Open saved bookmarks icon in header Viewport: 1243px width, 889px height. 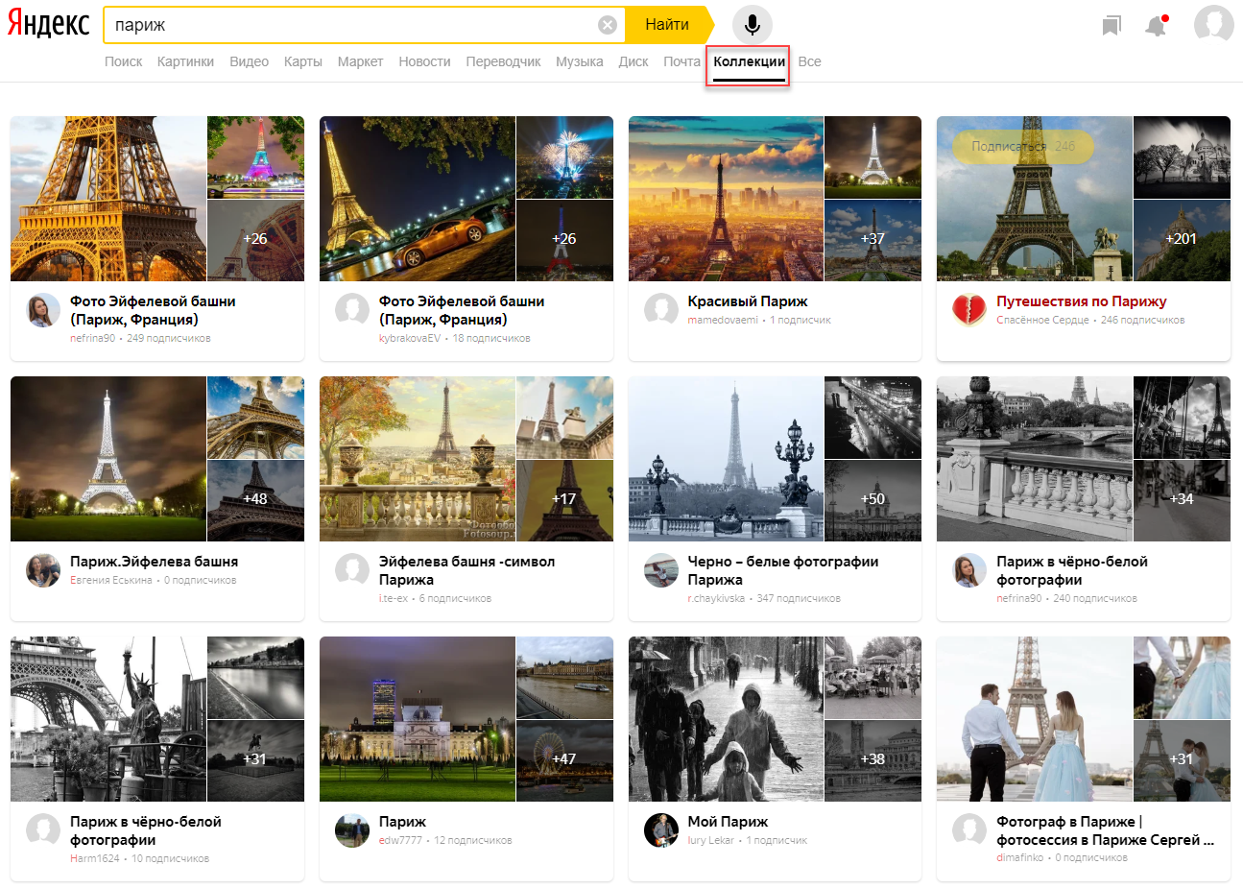pyautogui.click(x=1111, y=26)
